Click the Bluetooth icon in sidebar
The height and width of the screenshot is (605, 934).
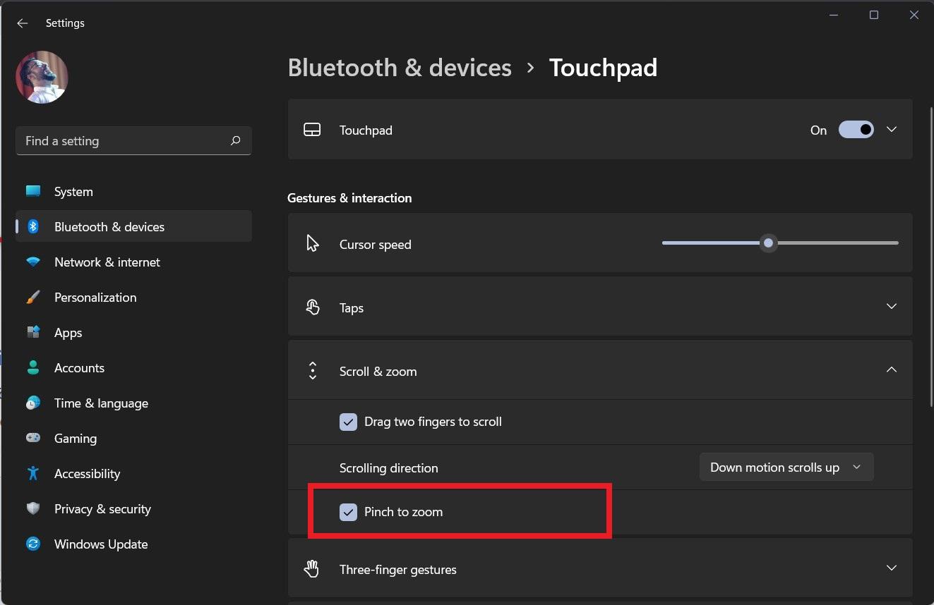click(x=33, y=227)
